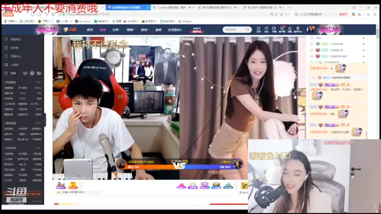Select the purple heart gift icon under the video

click(204, 186)
